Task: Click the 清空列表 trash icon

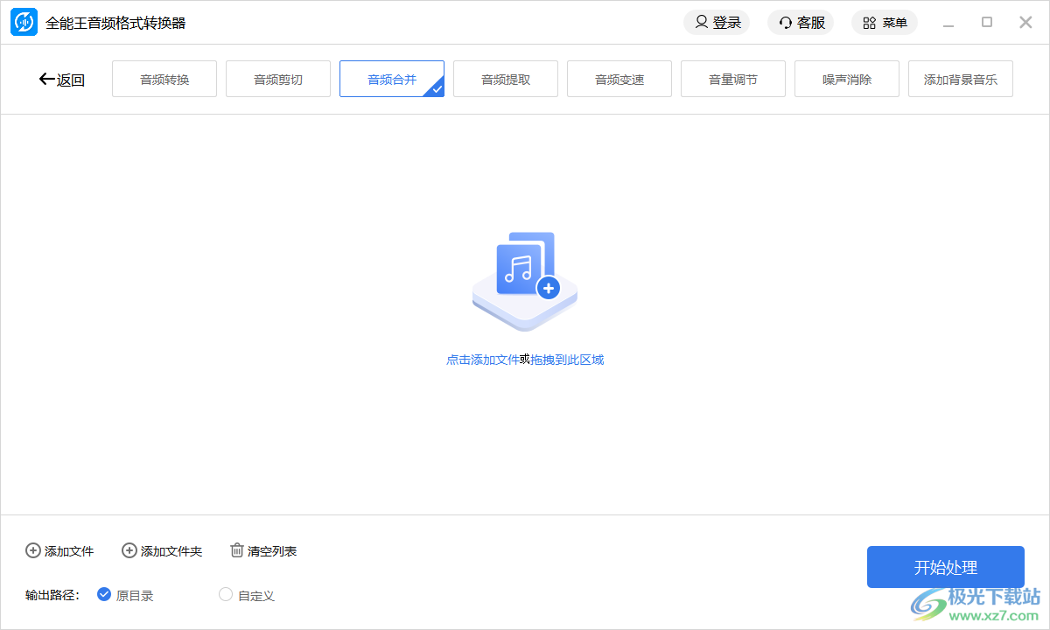Action: (x=236, y=550)
